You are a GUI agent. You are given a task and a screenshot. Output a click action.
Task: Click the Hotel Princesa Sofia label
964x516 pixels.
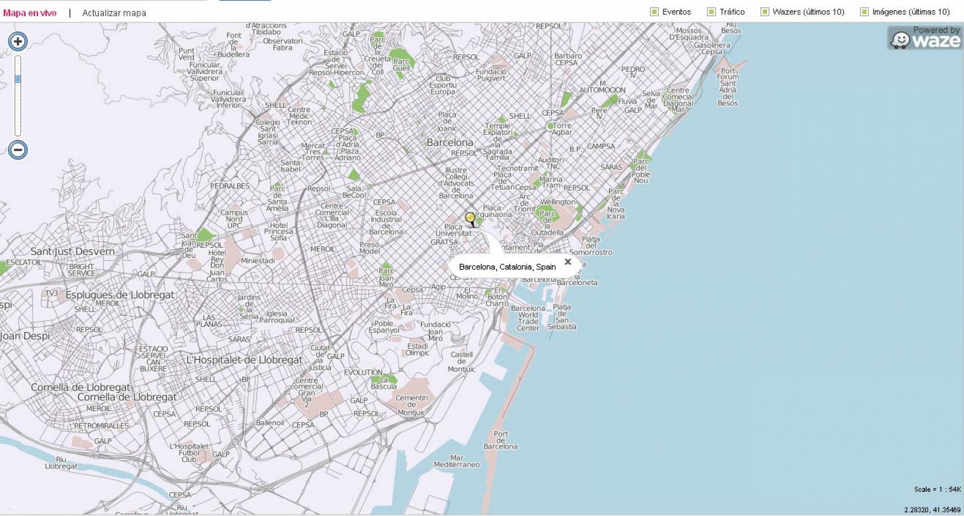[278, 231]
